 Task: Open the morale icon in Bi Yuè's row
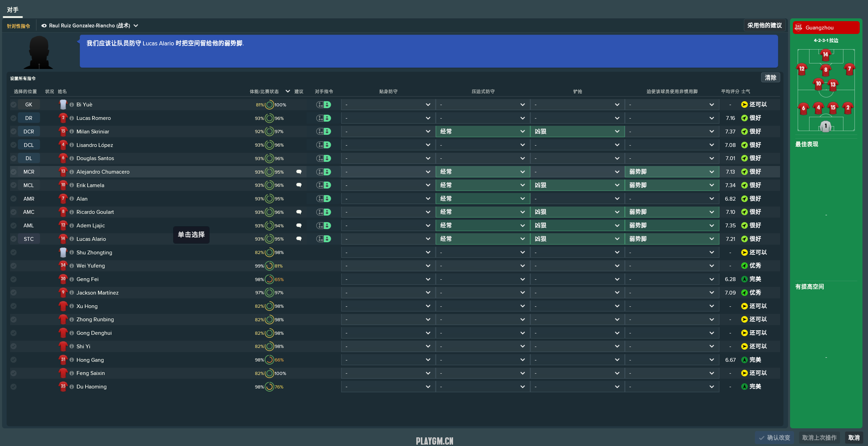(x=744, y=105)
